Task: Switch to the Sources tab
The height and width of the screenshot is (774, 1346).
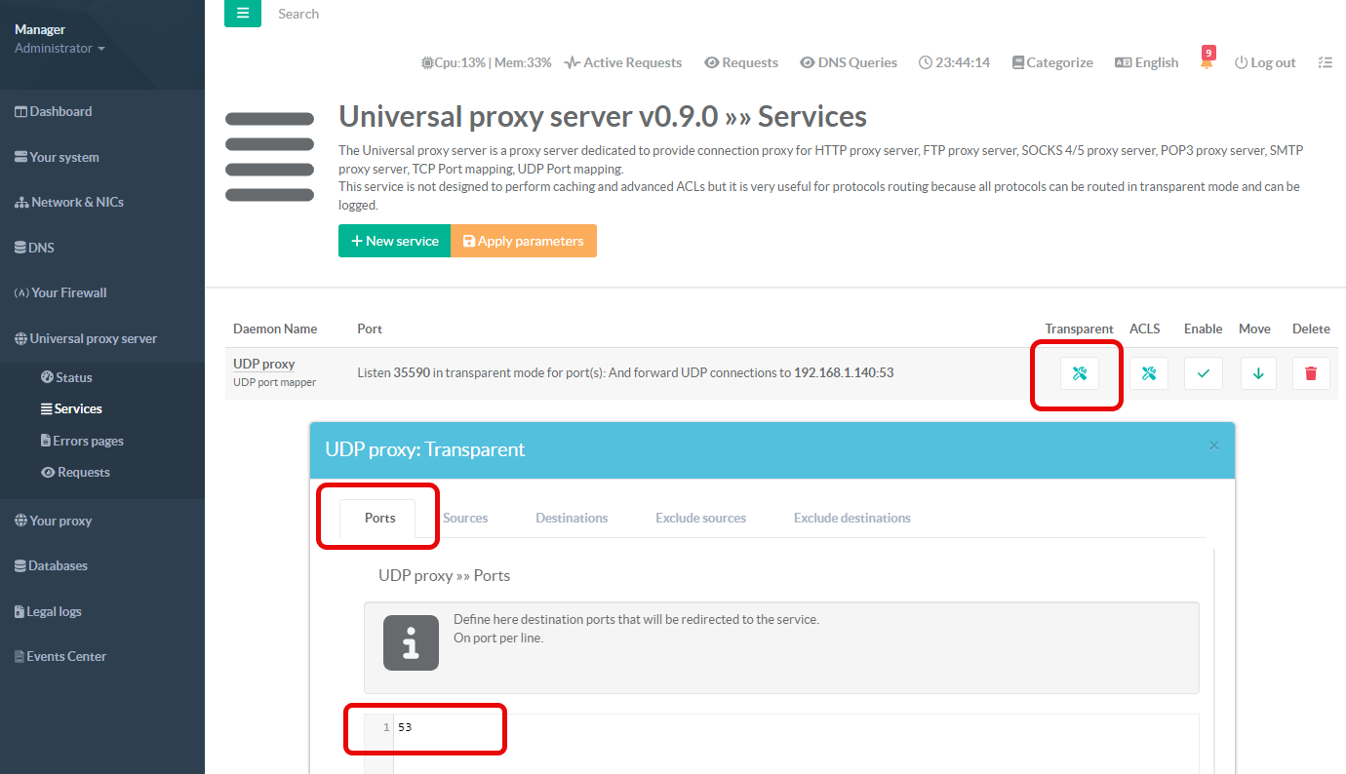Action: coord(465,518)
